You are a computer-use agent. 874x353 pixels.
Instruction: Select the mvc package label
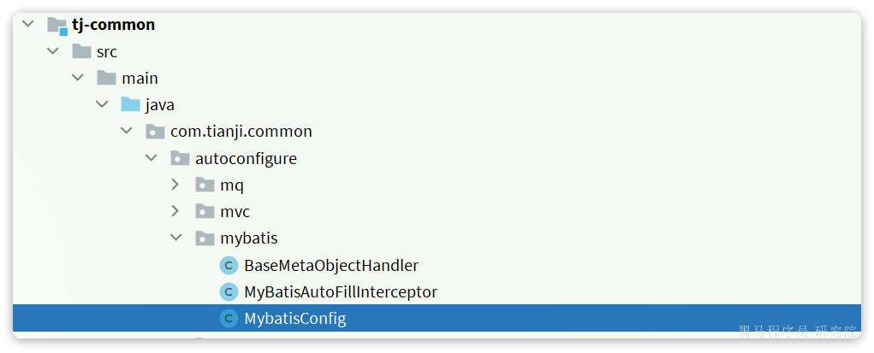click(235, 212)
